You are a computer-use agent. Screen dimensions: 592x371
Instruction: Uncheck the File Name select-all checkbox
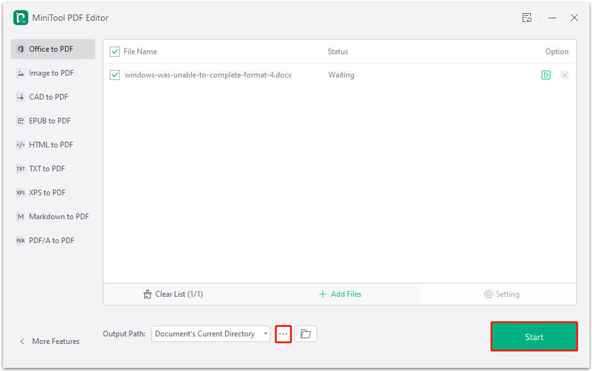(115, 51)
